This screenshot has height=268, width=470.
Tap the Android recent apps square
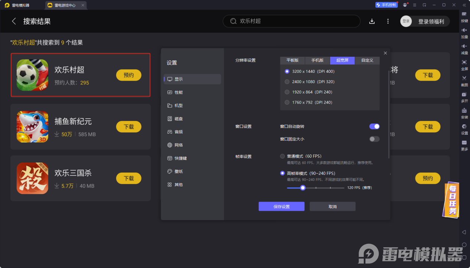click(464, 258)
